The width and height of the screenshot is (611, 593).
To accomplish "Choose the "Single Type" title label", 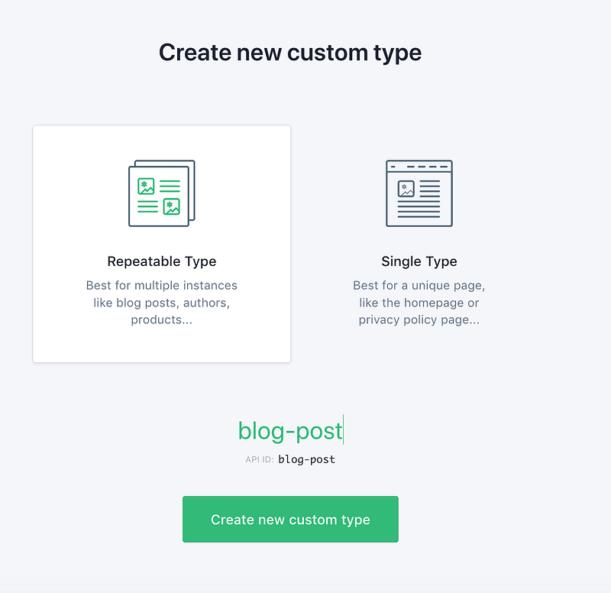I will click(419, 261).
